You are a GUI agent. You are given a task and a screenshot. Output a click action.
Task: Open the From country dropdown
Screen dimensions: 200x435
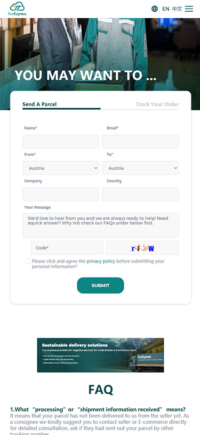[61, 168]
